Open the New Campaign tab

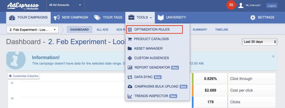point(71,18)
